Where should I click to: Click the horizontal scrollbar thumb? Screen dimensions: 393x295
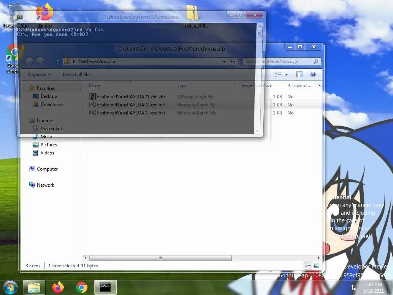click(x=160, y=258)
